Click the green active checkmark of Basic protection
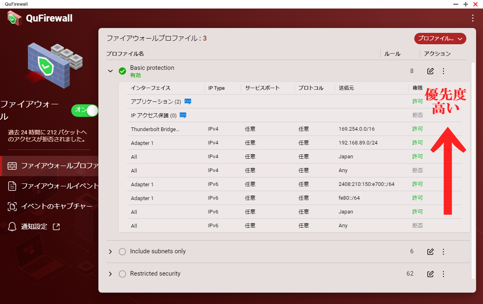 tap(122, 71)
